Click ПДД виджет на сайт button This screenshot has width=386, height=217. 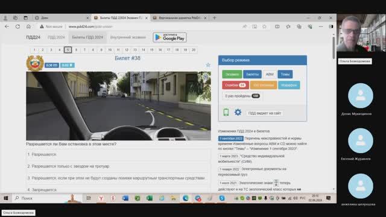pos(264,113)
